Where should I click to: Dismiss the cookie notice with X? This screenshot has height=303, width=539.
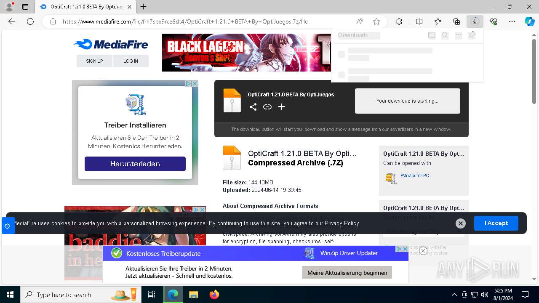pos(461,223)
